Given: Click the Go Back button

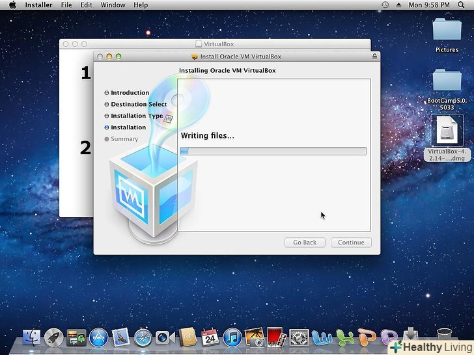Looking at the screenshot, I should coord(304,243).
